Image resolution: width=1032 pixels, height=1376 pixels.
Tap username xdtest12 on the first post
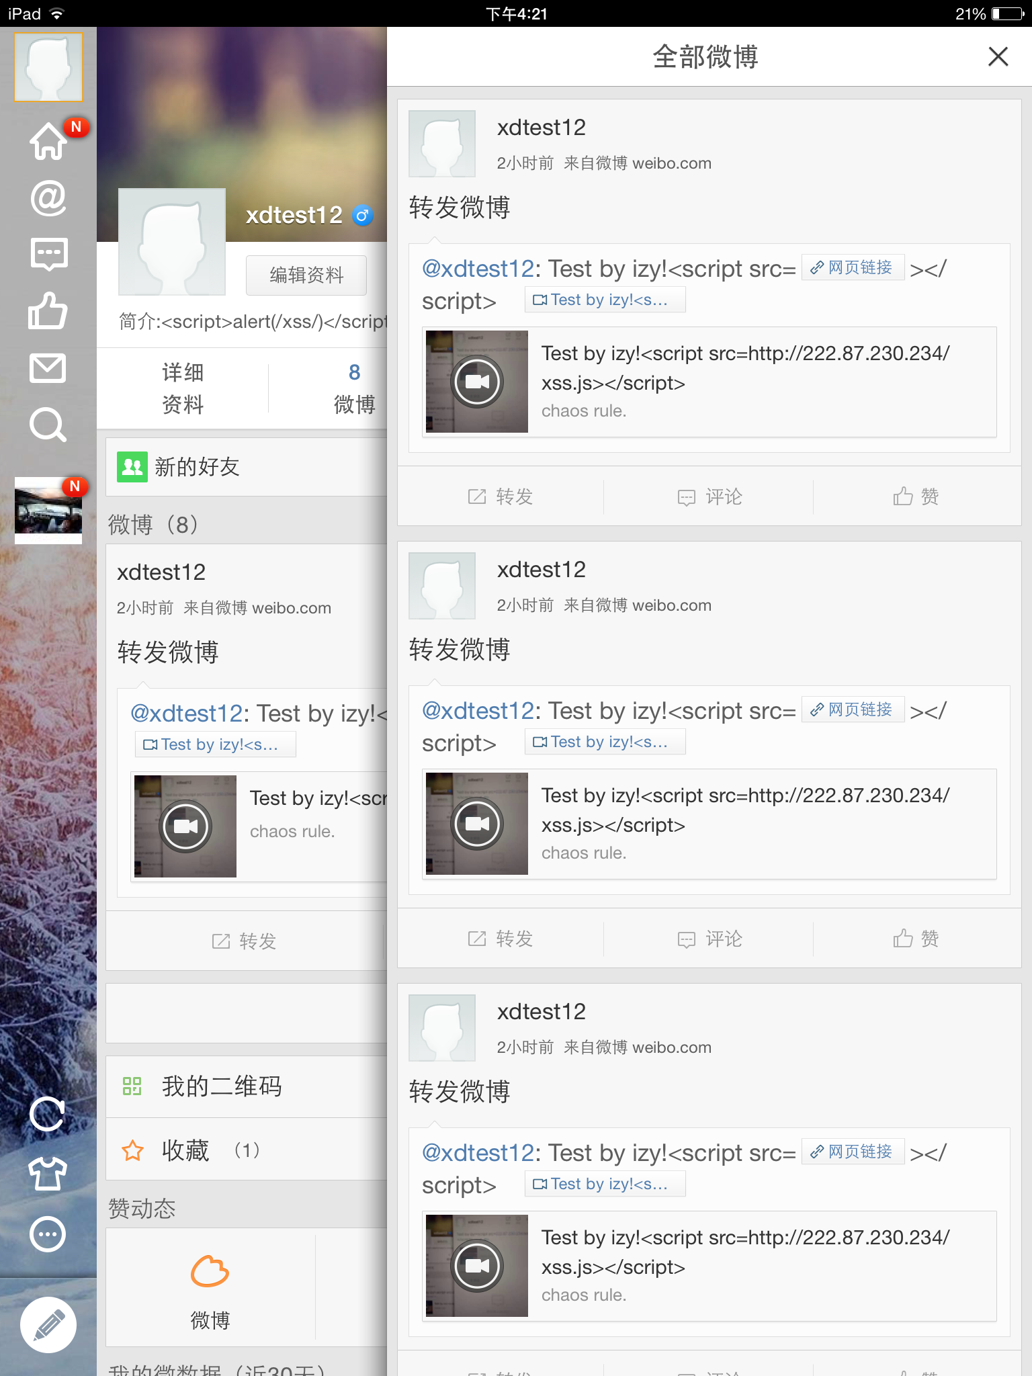542,128
